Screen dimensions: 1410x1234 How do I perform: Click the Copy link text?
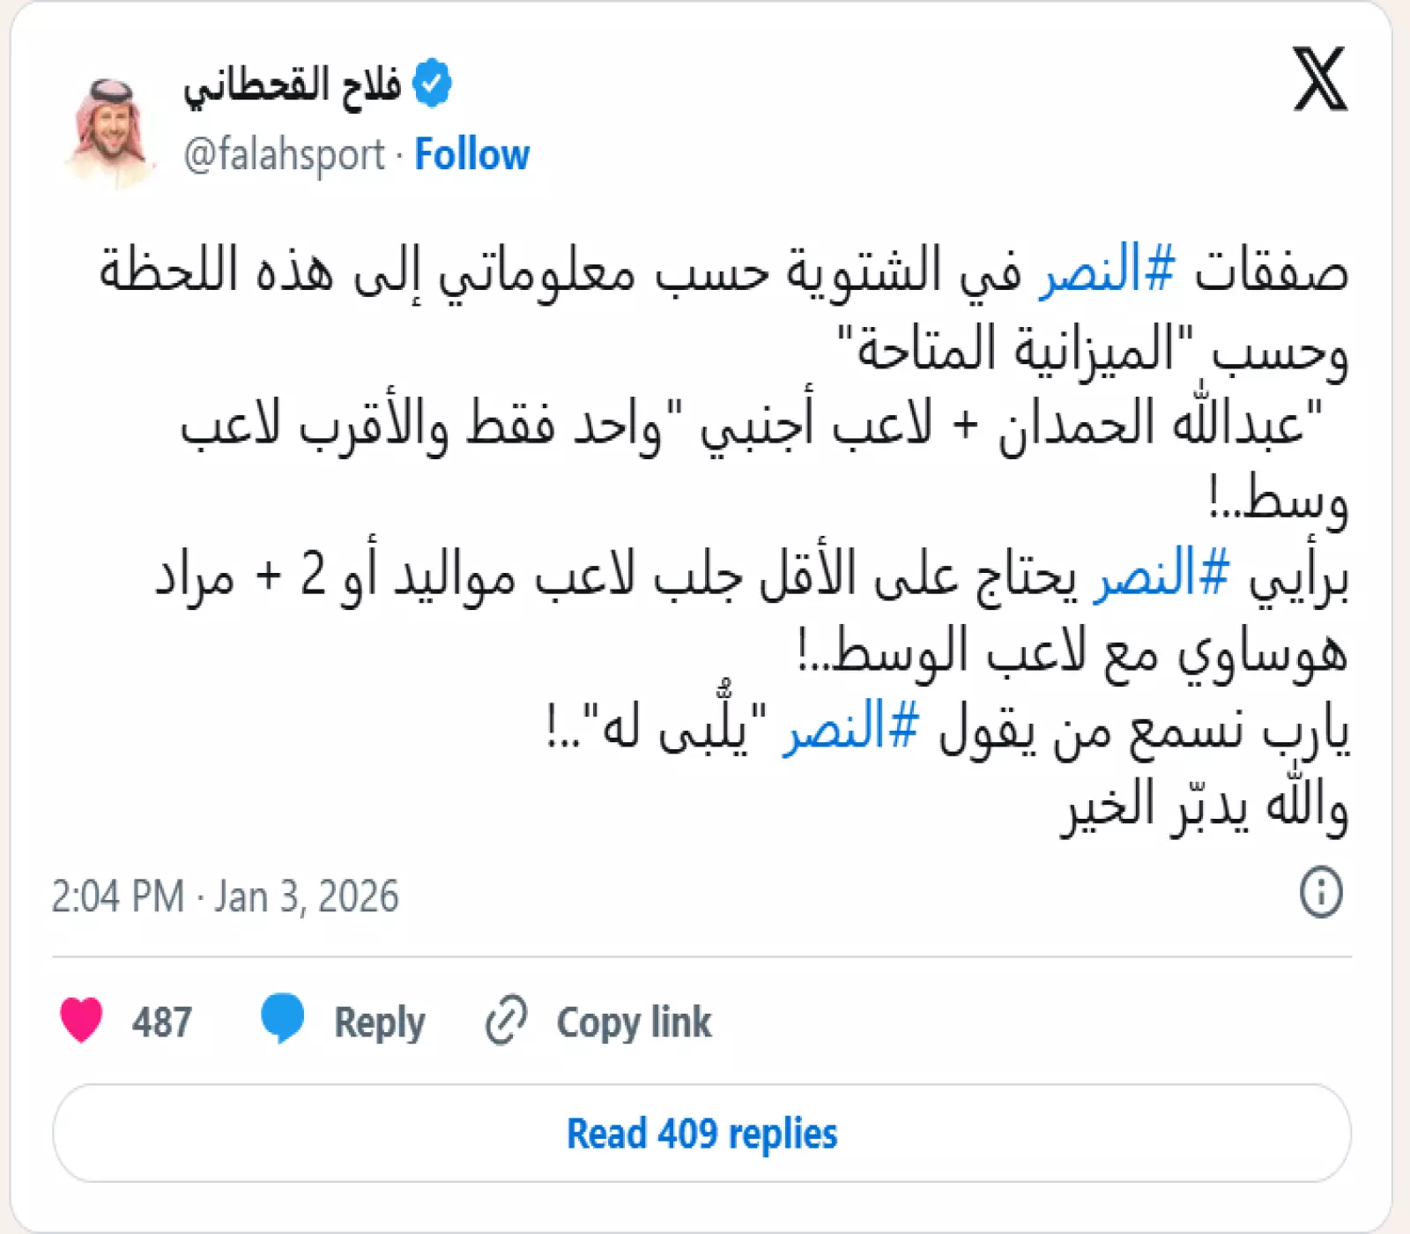633,1022
